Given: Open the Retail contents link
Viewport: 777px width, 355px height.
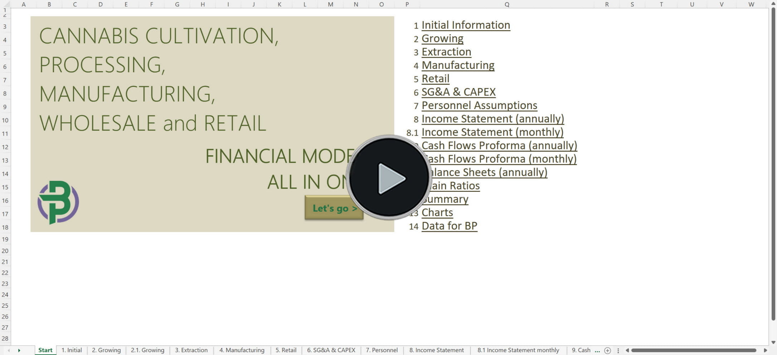Looking at the screenshot, I should tap(435, 79).
